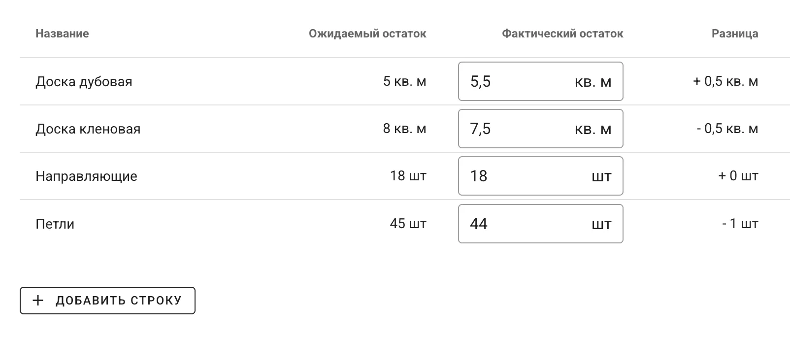The image size is (790, 338).
Task: Click the product name Доска дубовая
Action: [x=84, y=81]
